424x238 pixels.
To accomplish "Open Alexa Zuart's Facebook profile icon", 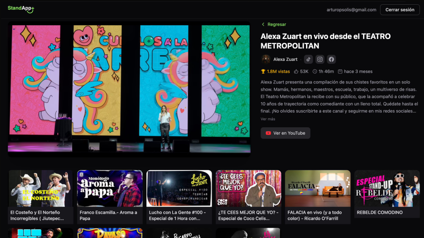I will [x=331, y=59].
